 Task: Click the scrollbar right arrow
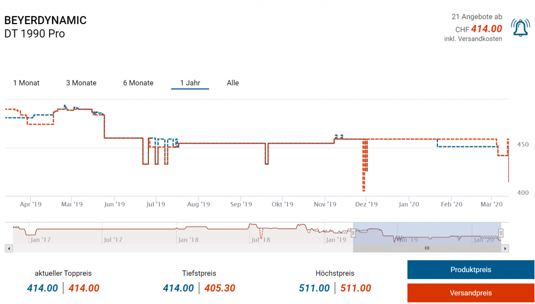(x=505, y=249)
